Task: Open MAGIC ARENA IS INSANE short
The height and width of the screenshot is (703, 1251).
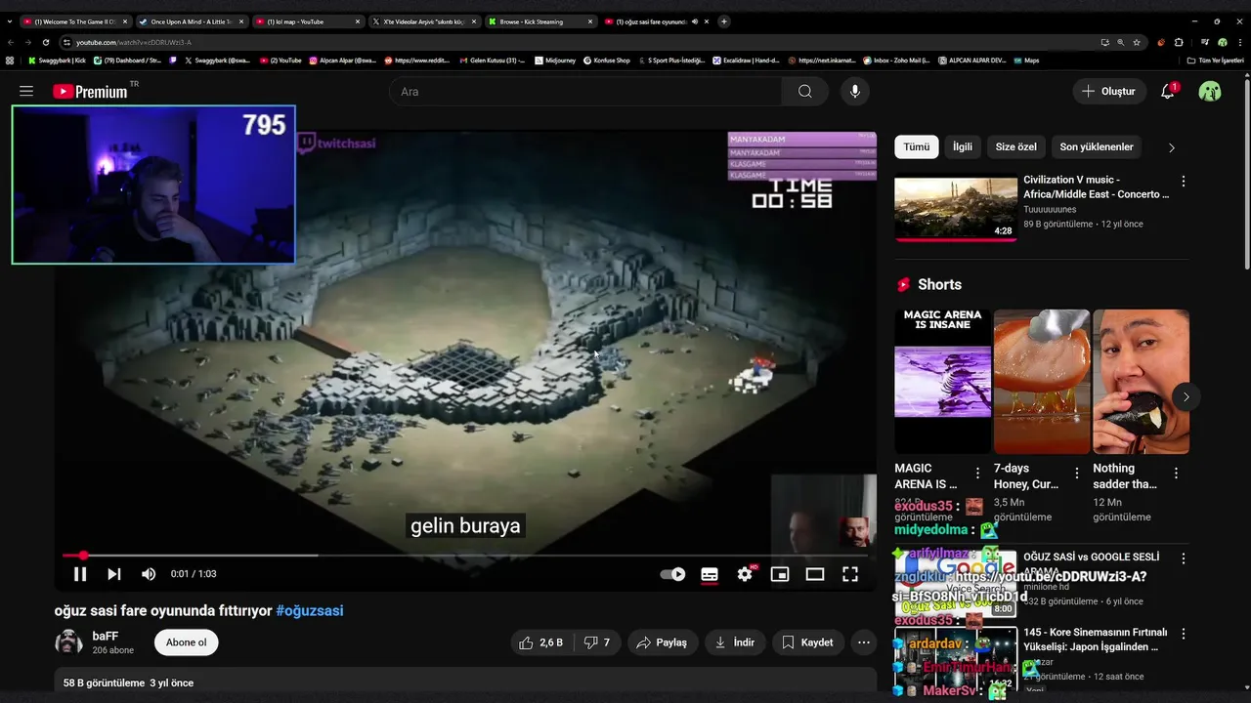Action: tap(942, 382)
